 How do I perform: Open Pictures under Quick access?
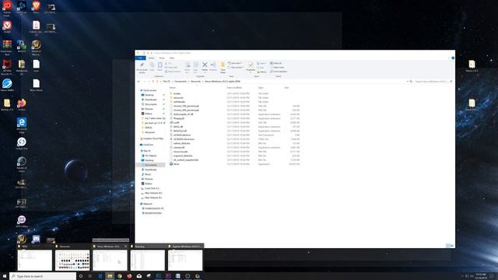pyautogui.click(x=149, y=109)
